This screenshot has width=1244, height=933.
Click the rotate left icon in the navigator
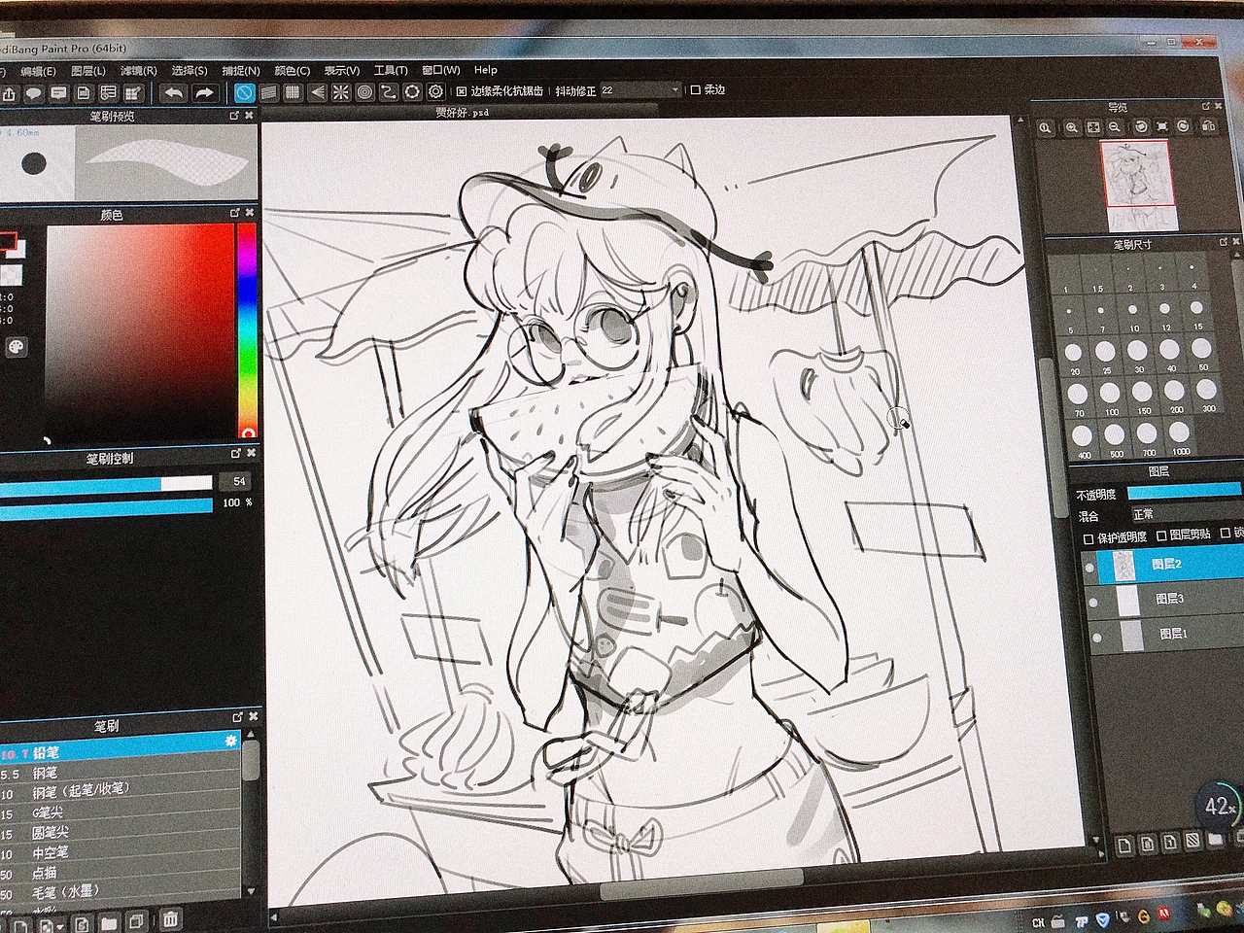(x=1141, y=127)
